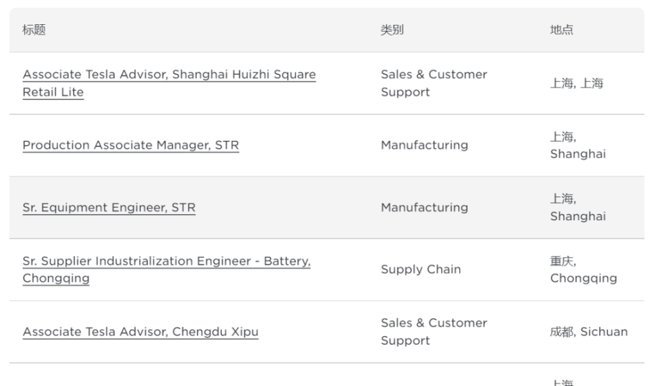Click the cut-off location text in bottom row
Screen dimensions: 656x386
(x=563, y=382)
